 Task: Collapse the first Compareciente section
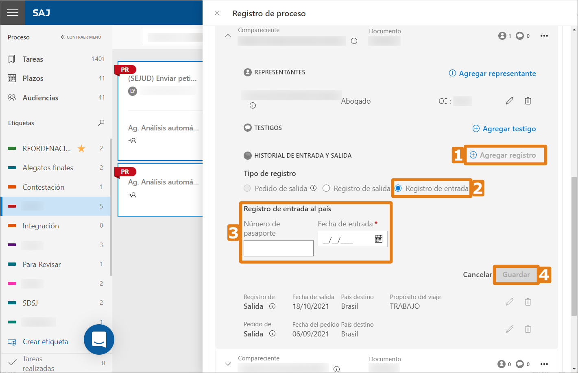(x=228, y=36)
